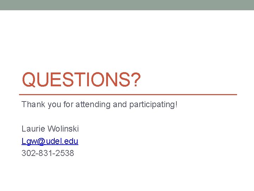Click the word "Thank" in the subtitle

pyautogui.click(x=31, y=105)
